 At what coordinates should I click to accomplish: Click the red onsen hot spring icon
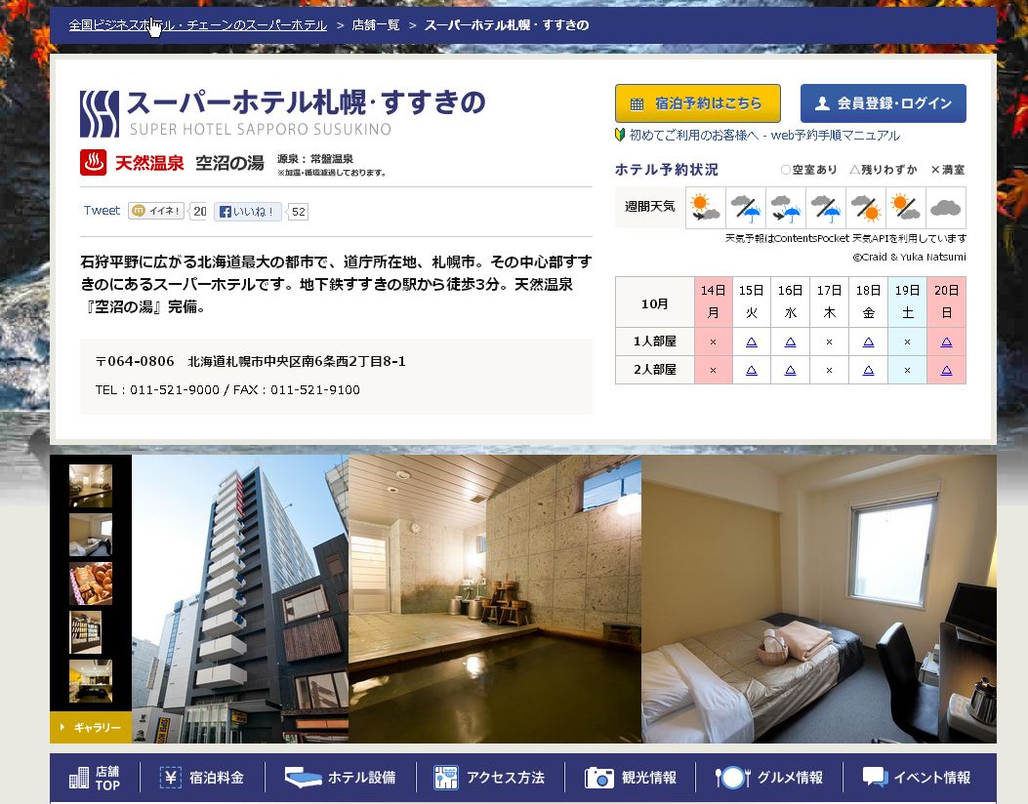tap(93, 163)
